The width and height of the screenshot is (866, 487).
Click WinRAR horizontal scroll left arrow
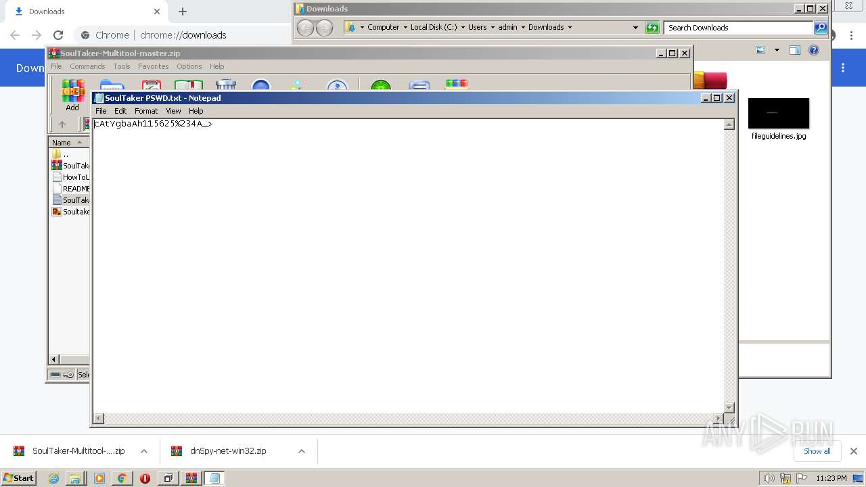[x=55, y=359]
